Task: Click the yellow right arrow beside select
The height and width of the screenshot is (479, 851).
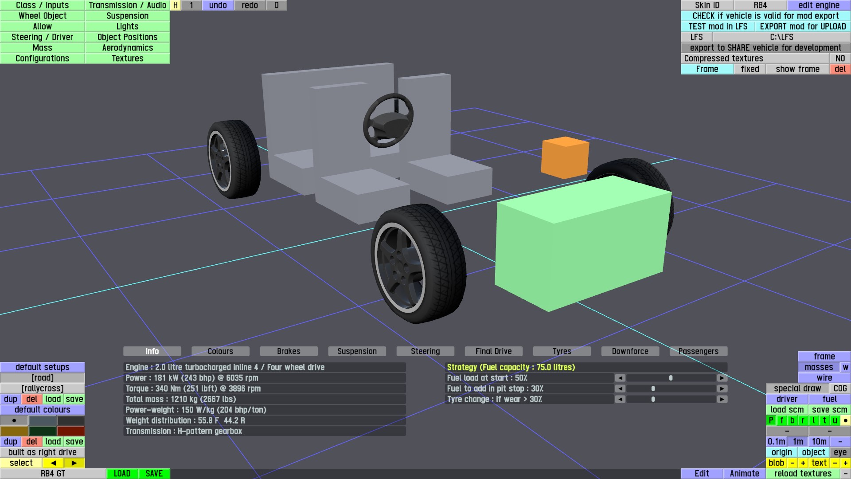Action: [74, 463]
